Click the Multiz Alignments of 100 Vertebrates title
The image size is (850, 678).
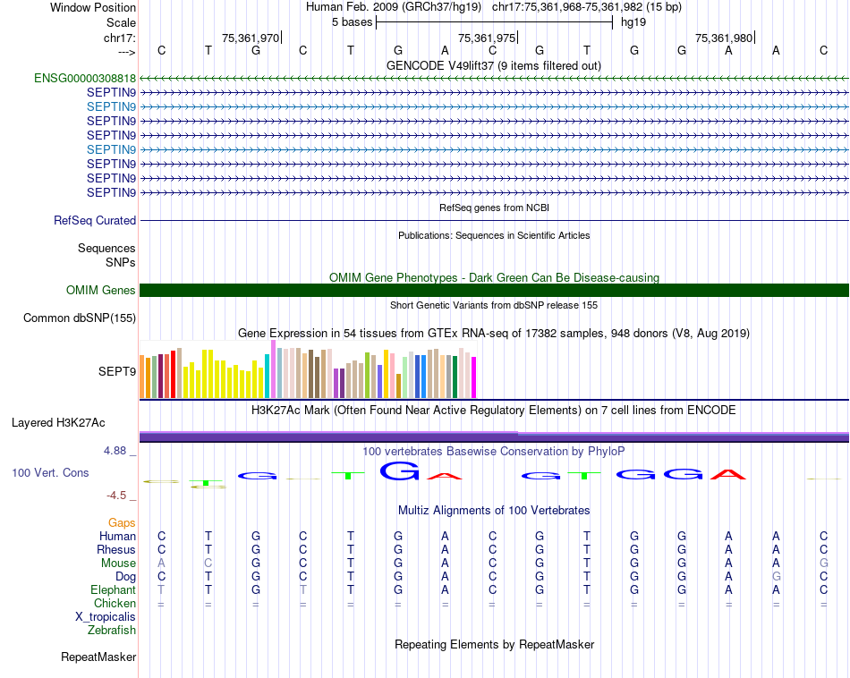tap(494, 511)
